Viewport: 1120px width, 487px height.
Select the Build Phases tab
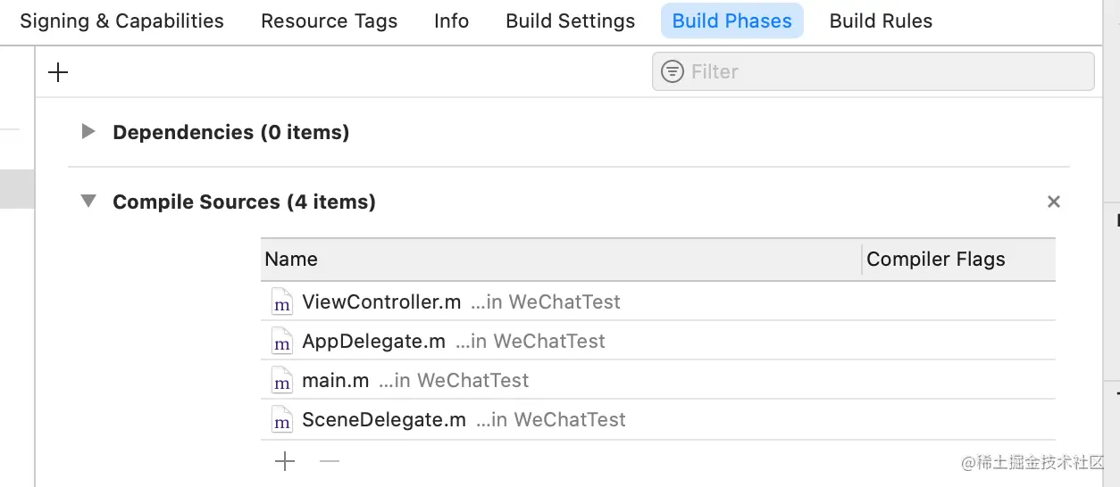(x=731, y=21)
